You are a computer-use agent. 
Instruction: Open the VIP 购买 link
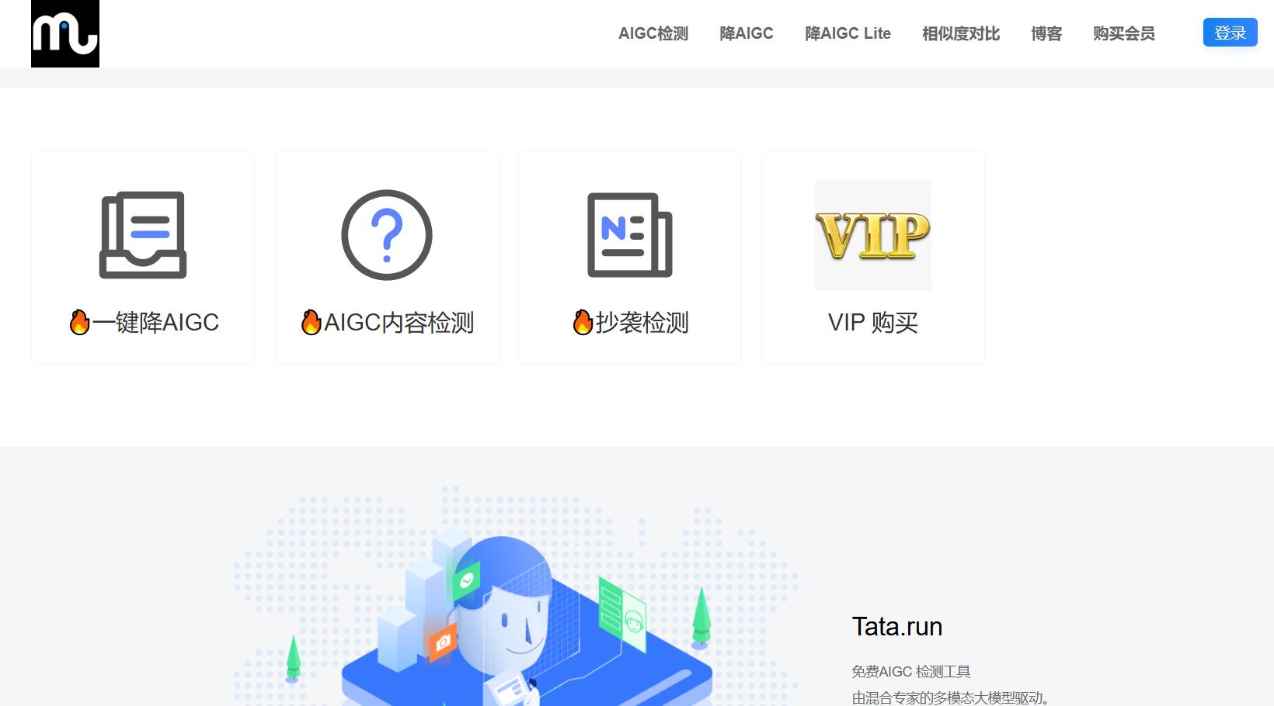point(873,322)
